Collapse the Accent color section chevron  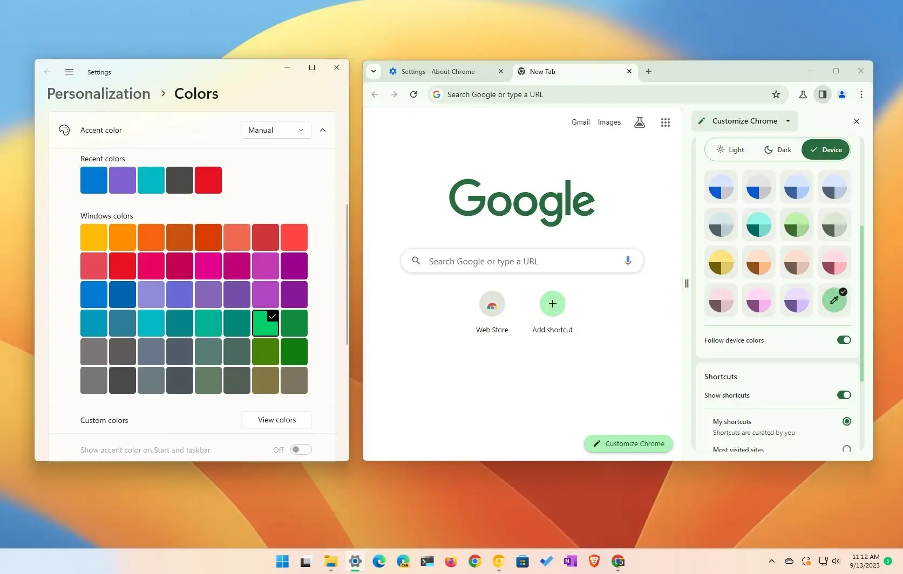tap(323, 130)
